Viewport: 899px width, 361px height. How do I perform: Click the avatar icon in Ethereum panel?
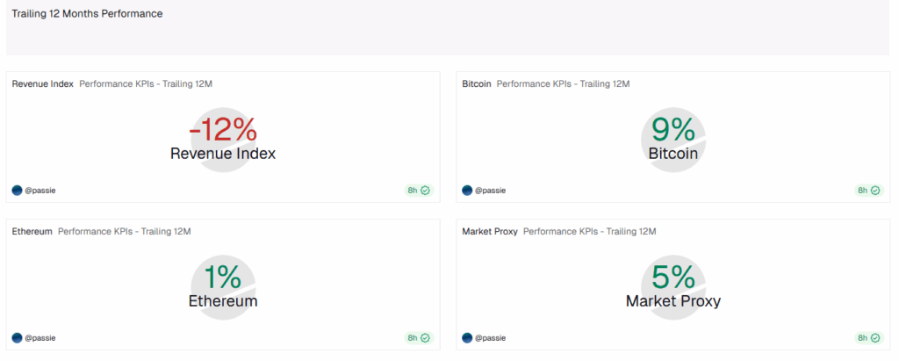(x=17, y=337)
